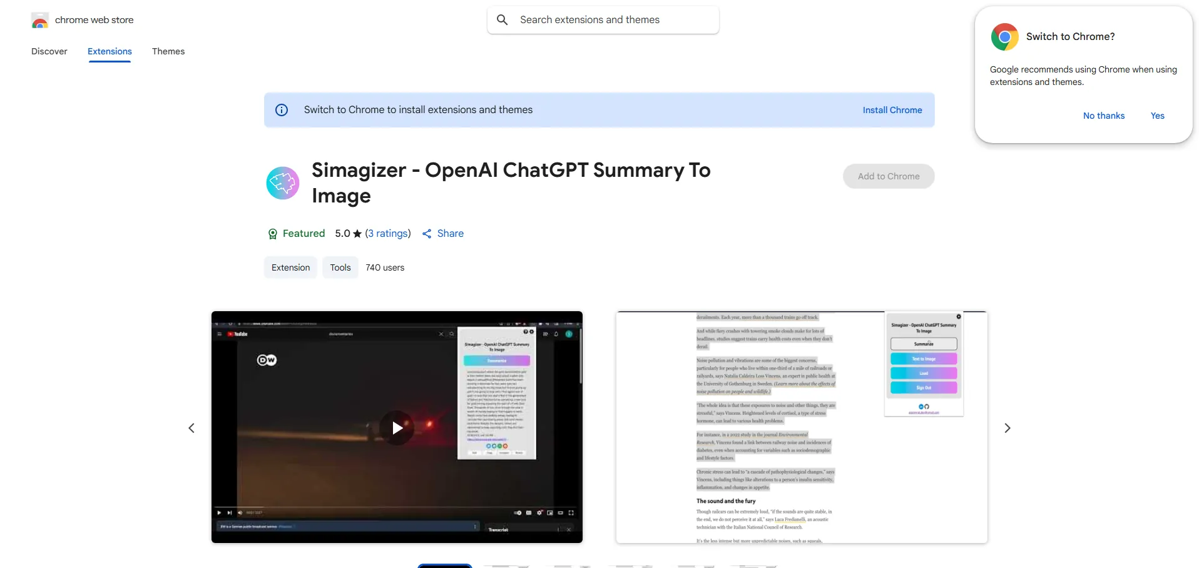Image resolution: width=1199 pixels, height=568 pixels.
Task: Advance to the next screenshot arrow
Action: [x=1007, y=428]
